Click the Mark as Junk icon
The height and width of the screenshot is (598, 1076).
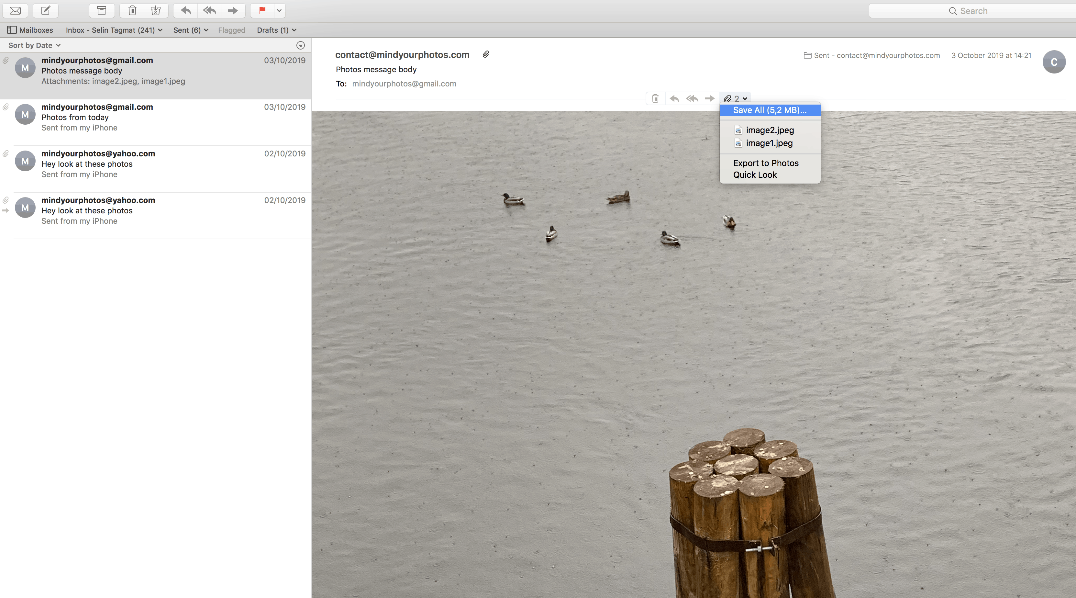pyautogui.click(x=155, y=10)
